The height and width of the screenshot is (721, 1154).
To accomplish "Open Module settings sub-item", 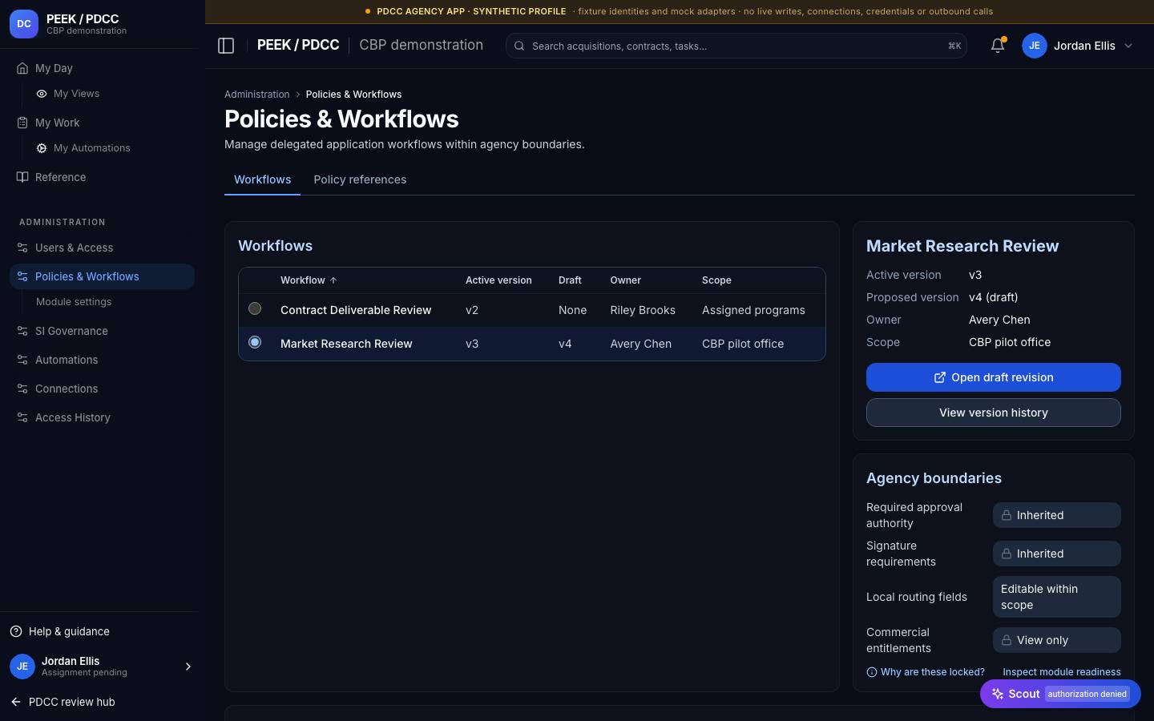I will (x=74, y=302).
